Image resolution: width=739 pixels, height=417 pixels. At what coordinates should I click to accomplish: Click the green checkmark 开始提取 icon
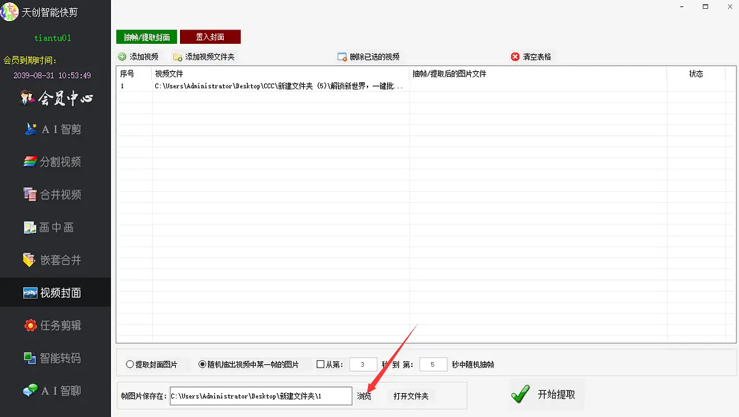(520, 394)
